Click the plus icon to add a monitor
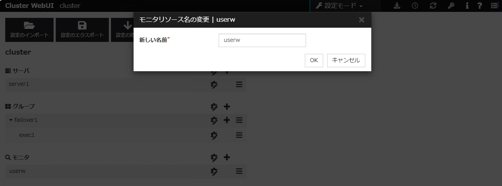Screen dimensions: 502x186 (x=227, y=158)
